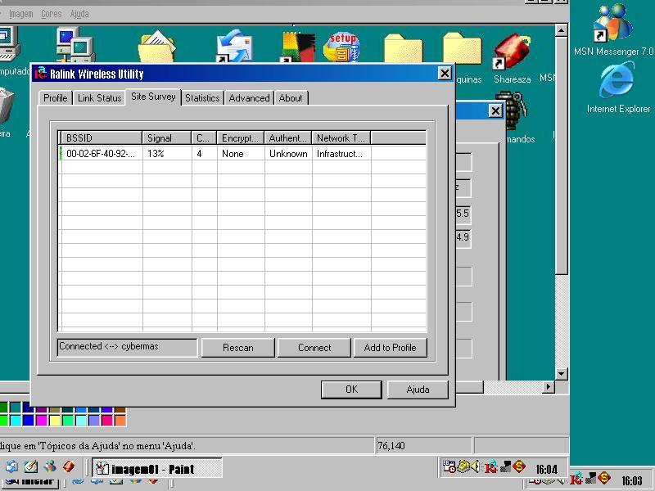This screenshot has height=491, width=655.
Task: Pick the yellow swatch in Paint palette
Action: 55,420
